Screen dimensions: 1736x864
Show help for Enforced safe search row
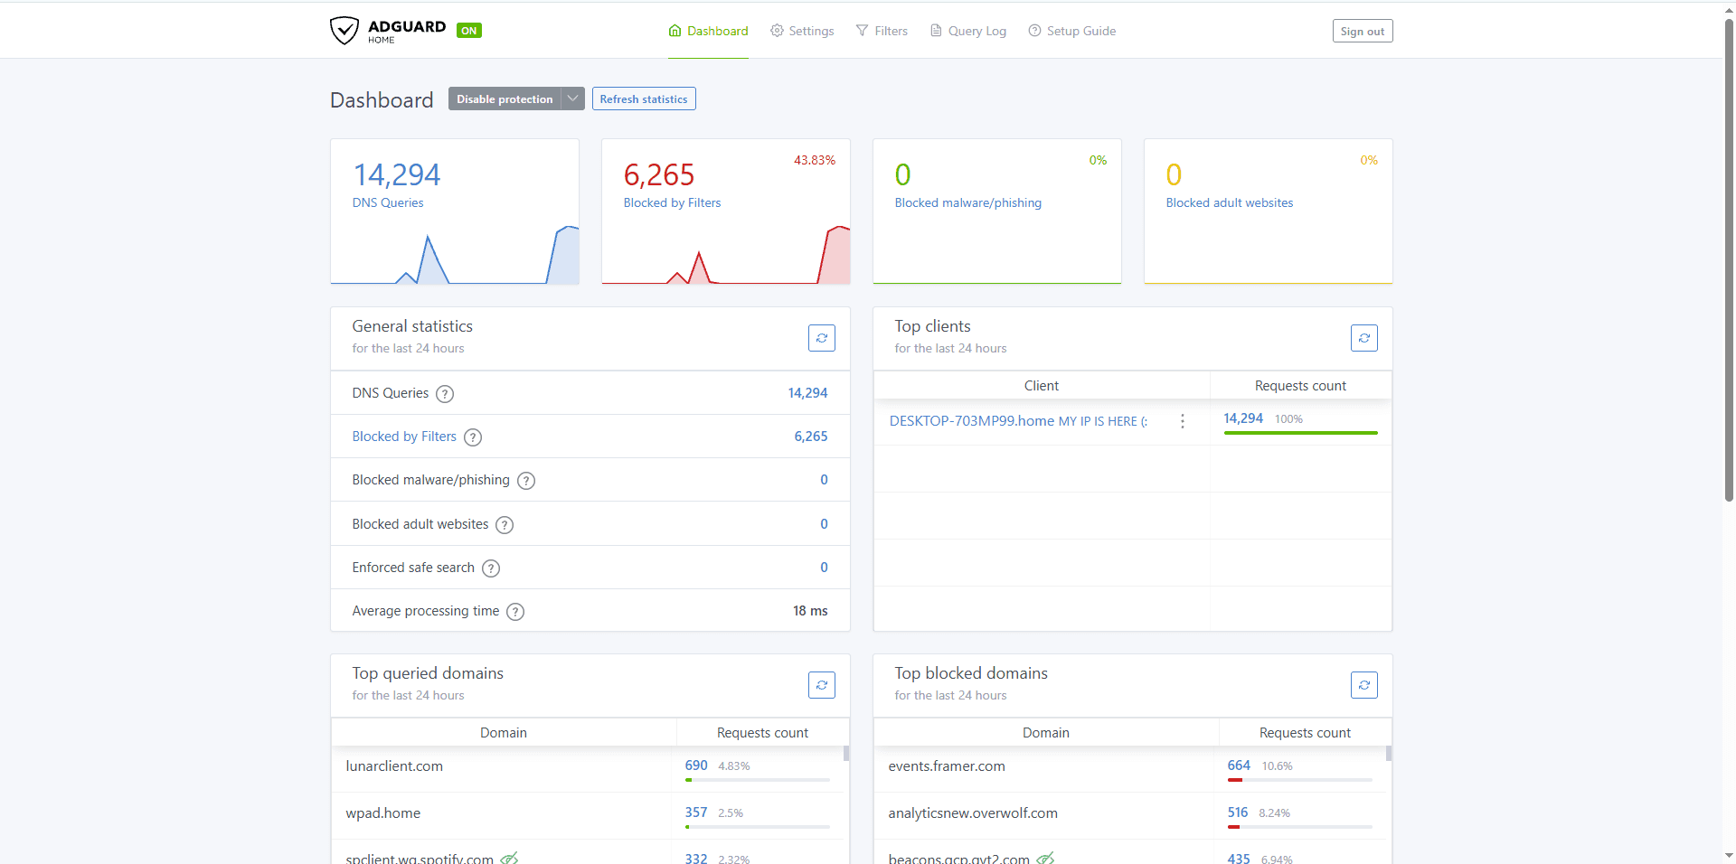point(491,568)
